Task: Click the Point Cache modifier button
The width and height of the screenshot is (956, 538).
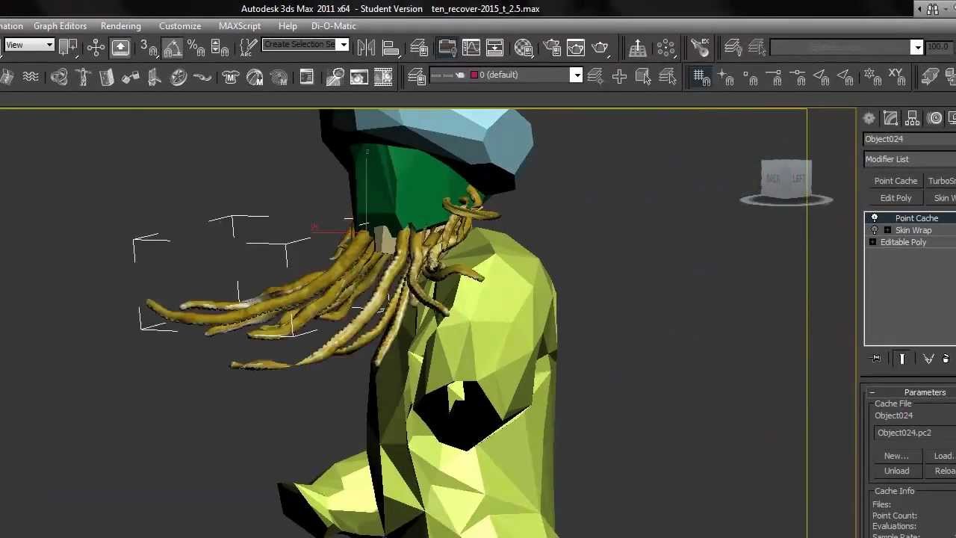Action: pos(896,181)
